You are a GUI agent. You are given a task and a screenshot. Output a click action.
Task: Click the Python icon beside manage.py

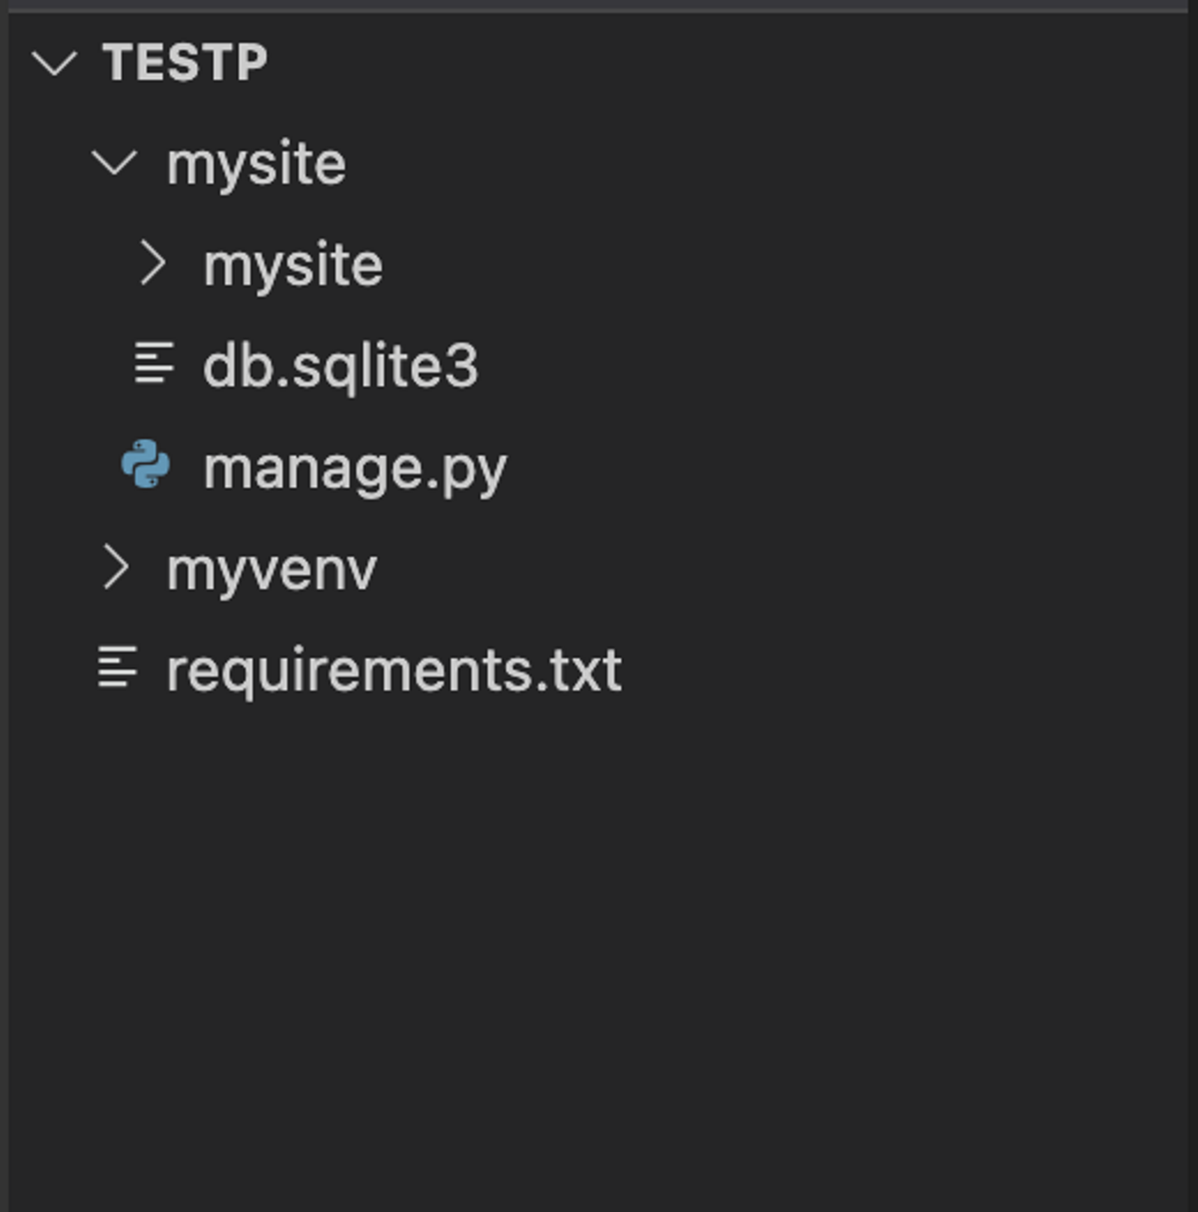pos(146,465)
